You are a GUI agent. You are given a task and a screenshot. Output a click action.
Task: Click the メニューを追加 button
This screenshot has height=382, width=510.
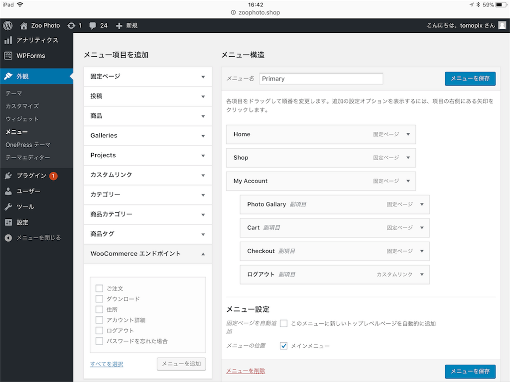tap(181, 364)
